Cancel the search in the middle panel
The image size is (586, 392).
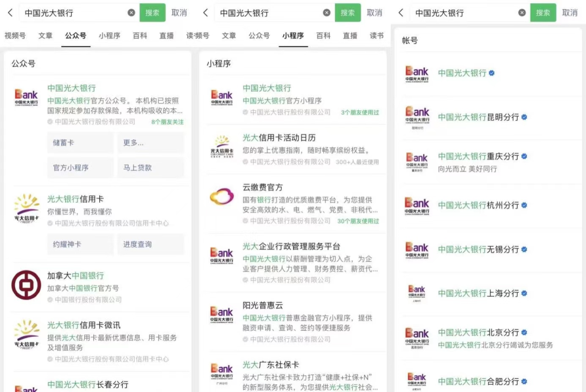click(x=374, y=12)
